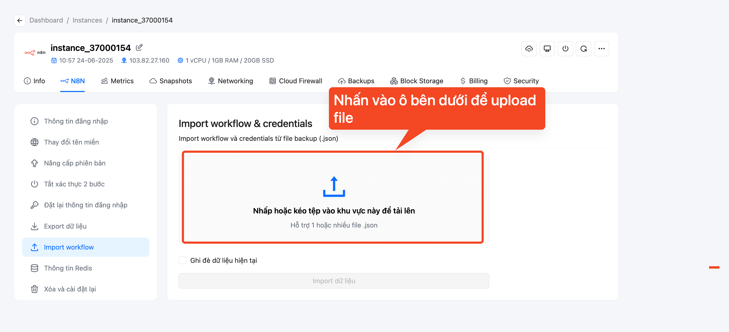Select 'Tắt xác thực 2 bước' option
729x332 pixels.
[x=74, y=184]
